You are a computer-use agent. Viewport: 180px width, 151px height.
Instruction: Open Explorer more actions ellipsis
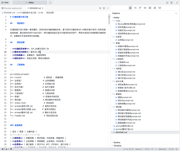click(176, 13)
